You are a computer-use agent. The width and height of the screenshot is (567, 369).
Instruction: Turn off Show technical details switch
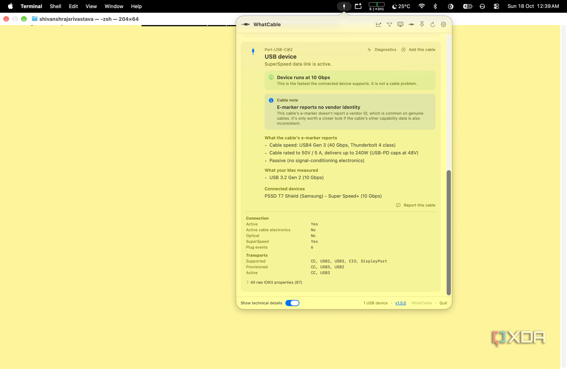(292, 303)
